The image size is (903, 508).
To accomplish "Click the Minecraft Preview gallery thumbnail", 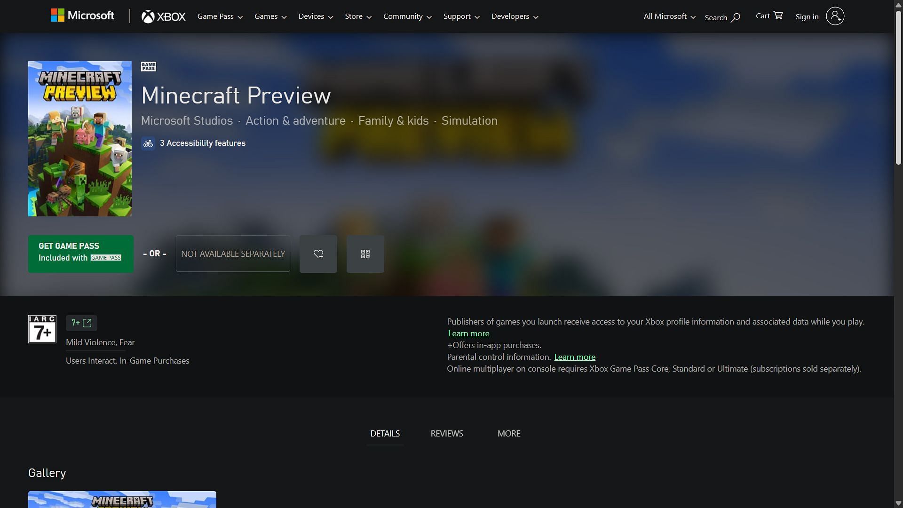I will [x=122, y=500].
